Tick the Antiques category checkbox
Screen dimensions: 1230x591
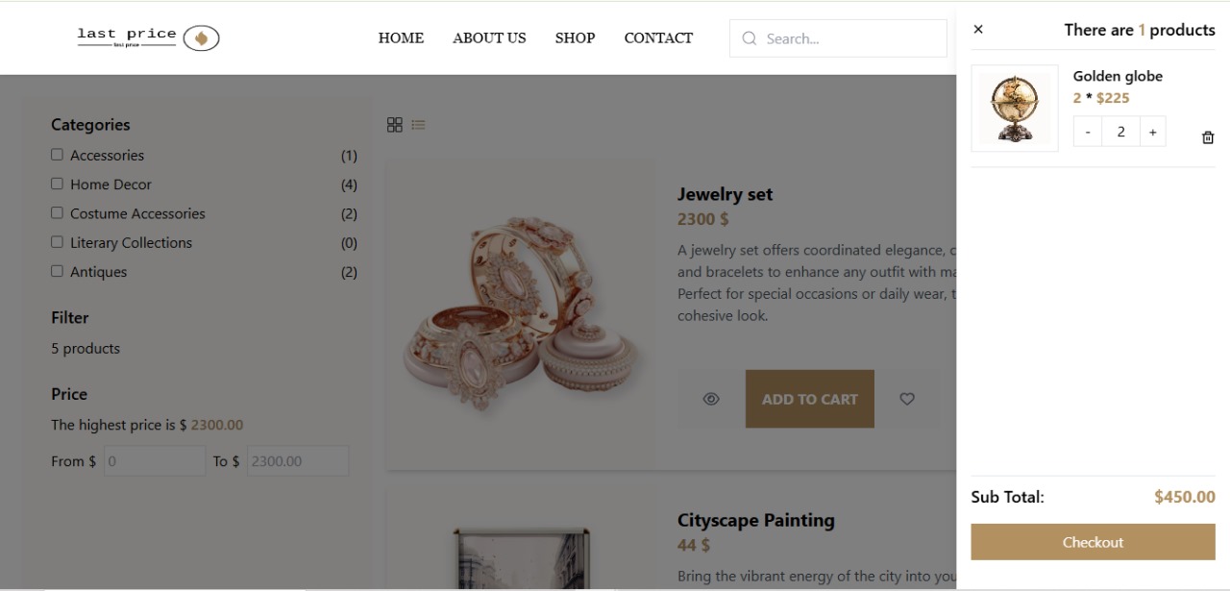point(57,271)
